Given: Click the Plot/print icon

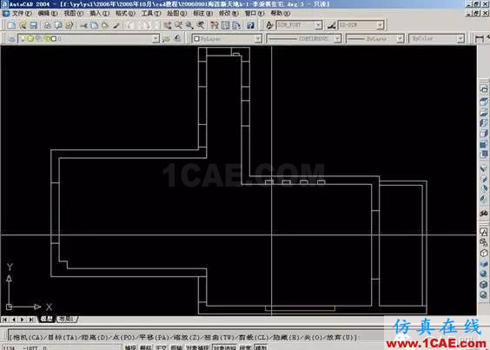Looking at the screenshot, I should tap(48, 25).
